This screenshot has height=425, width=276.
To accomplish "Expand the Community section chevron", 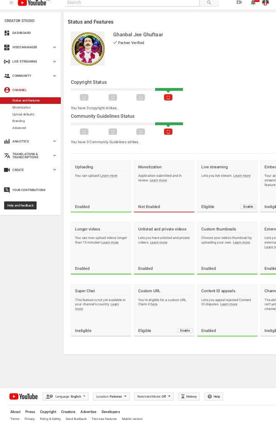I will pyautogui.click(x=55, y=76).
